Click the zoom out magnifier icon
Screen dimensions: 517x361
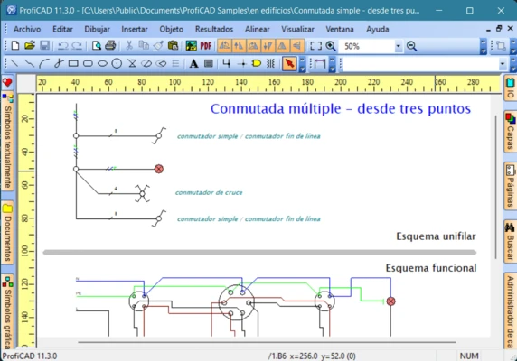411,46
